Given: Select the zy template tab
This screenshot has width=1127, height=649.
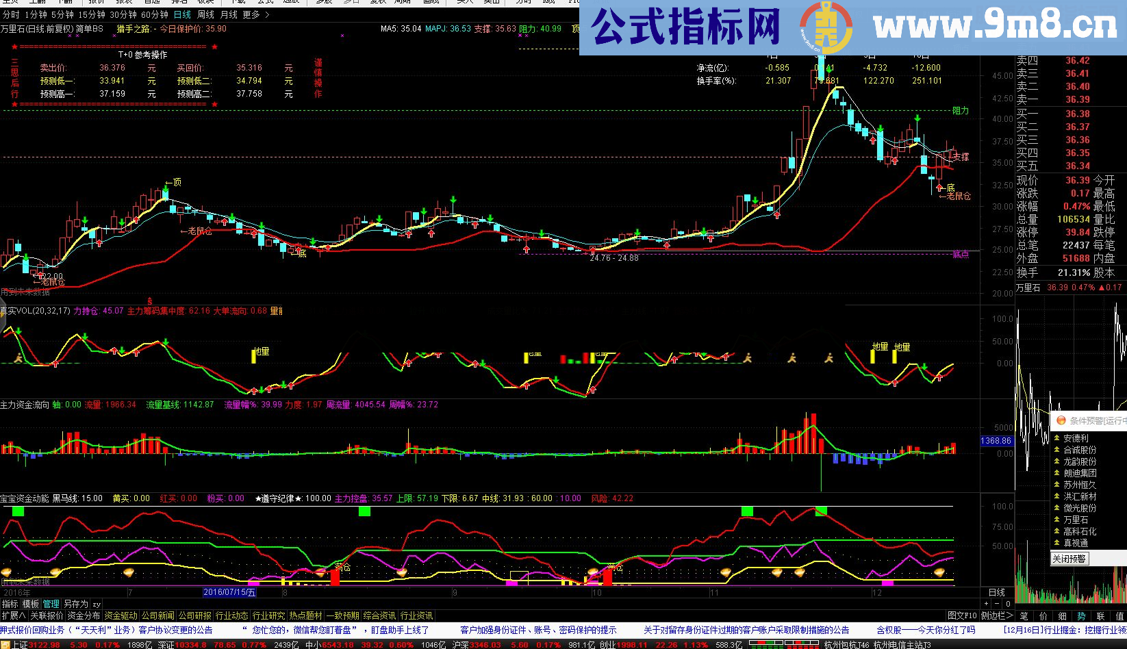Looking at the screenshot, I should [x=97, y=604].
